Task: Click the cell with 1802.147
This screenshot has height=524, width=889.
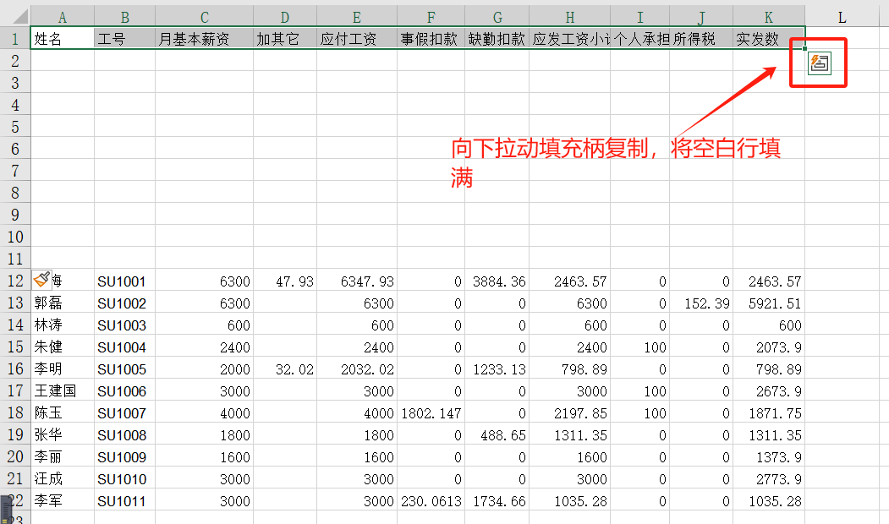Action: pyautogui.click(x=431, y=412)
